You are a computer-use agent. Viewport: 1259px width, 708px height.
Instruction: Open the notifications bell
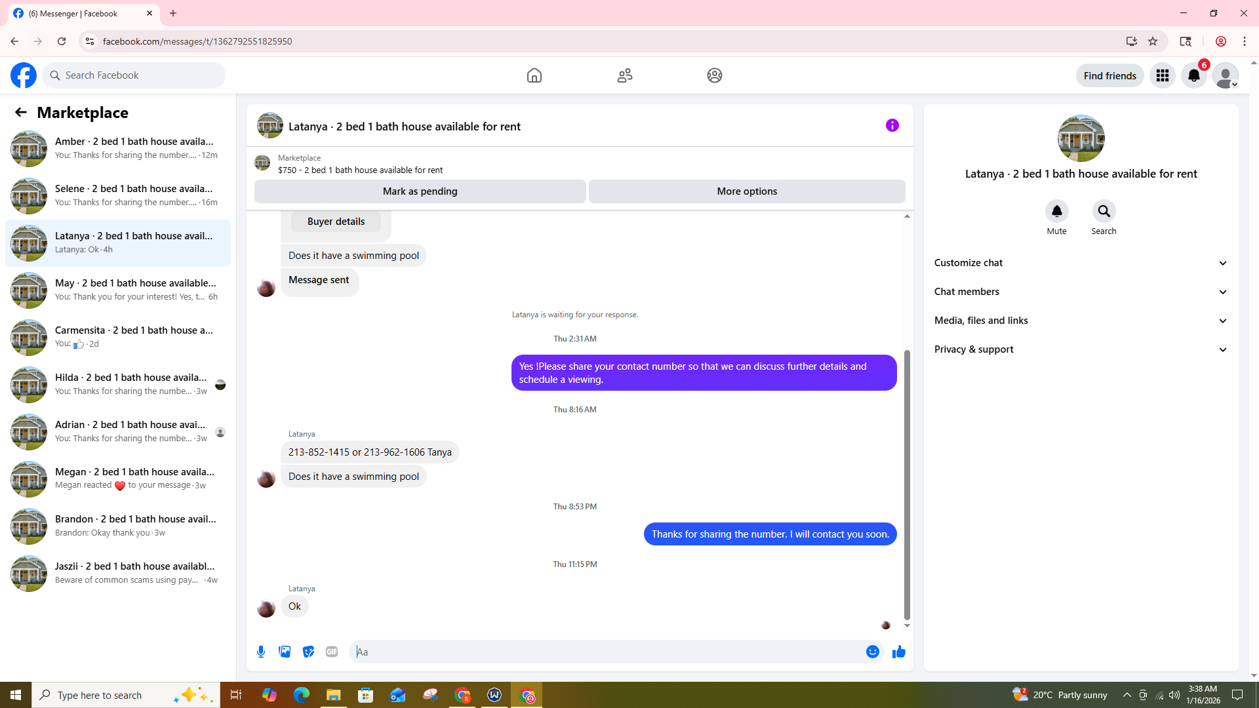(1193, 75)
